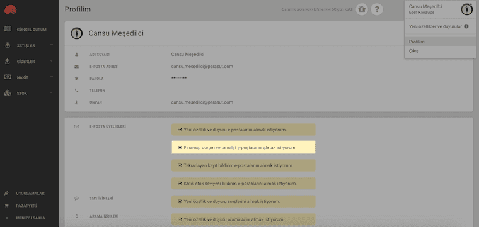Open the help question mark icon
Viewport: 479px width, 227px height.
(377, 9)
